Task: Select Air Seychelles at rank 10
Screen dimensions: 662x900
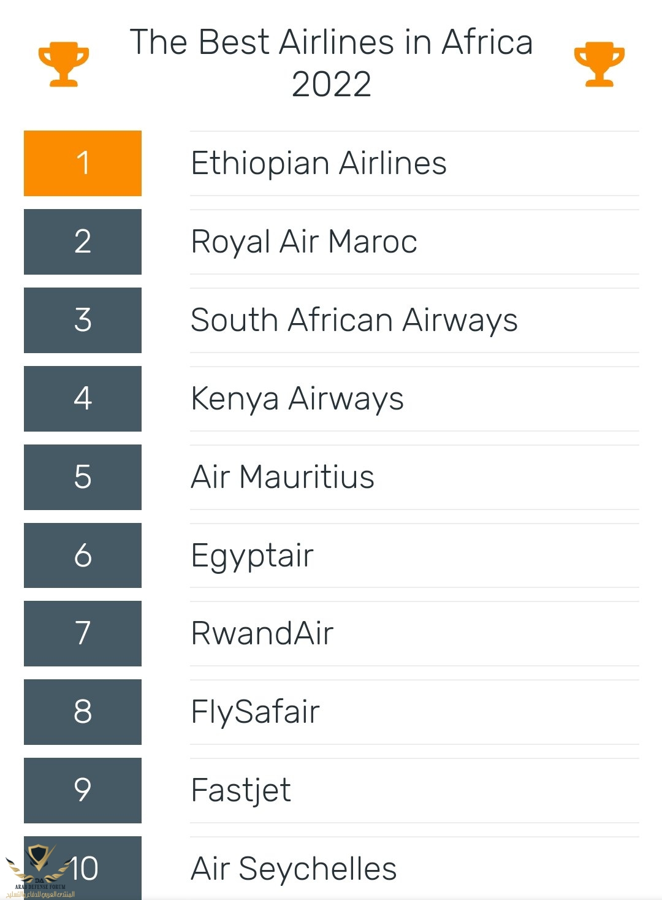Action: point(294,869)
